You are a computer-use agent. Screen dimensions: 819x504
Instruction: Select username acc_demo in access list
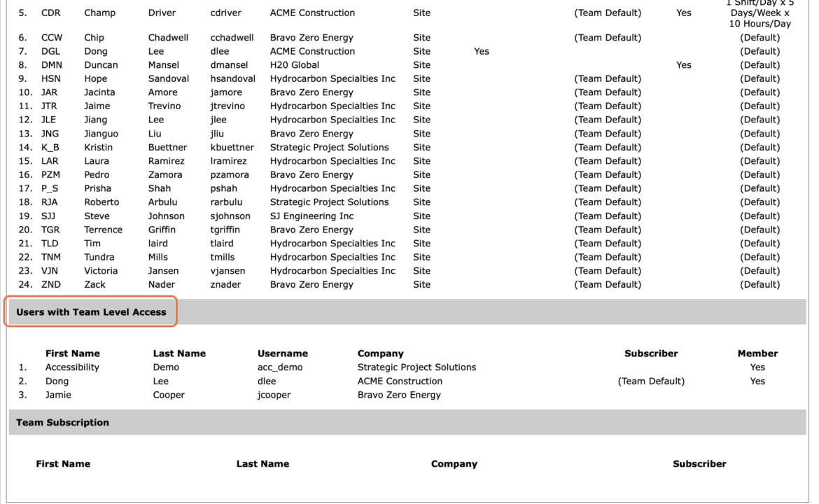coord(280,367)
